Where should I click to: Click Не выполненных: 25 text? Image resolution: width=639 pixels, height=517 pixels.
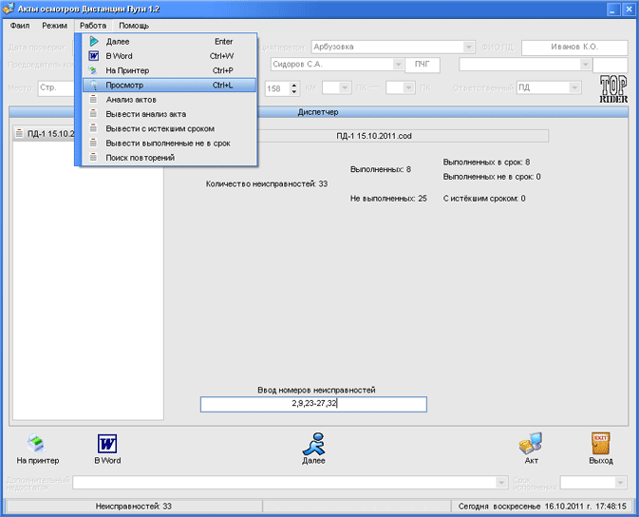point(388,199)
